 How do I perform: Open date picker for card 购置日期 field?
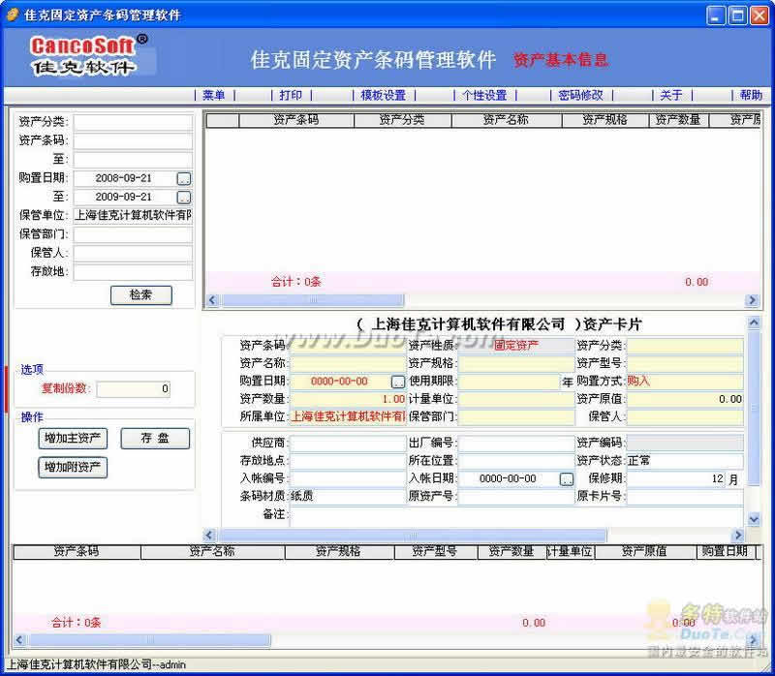[x=398, y=382]
